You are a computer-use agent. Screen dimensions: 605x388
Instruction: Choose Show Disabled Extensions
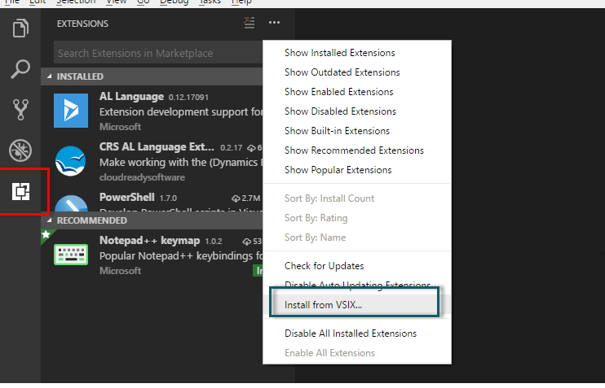click(x=340, y=111)
